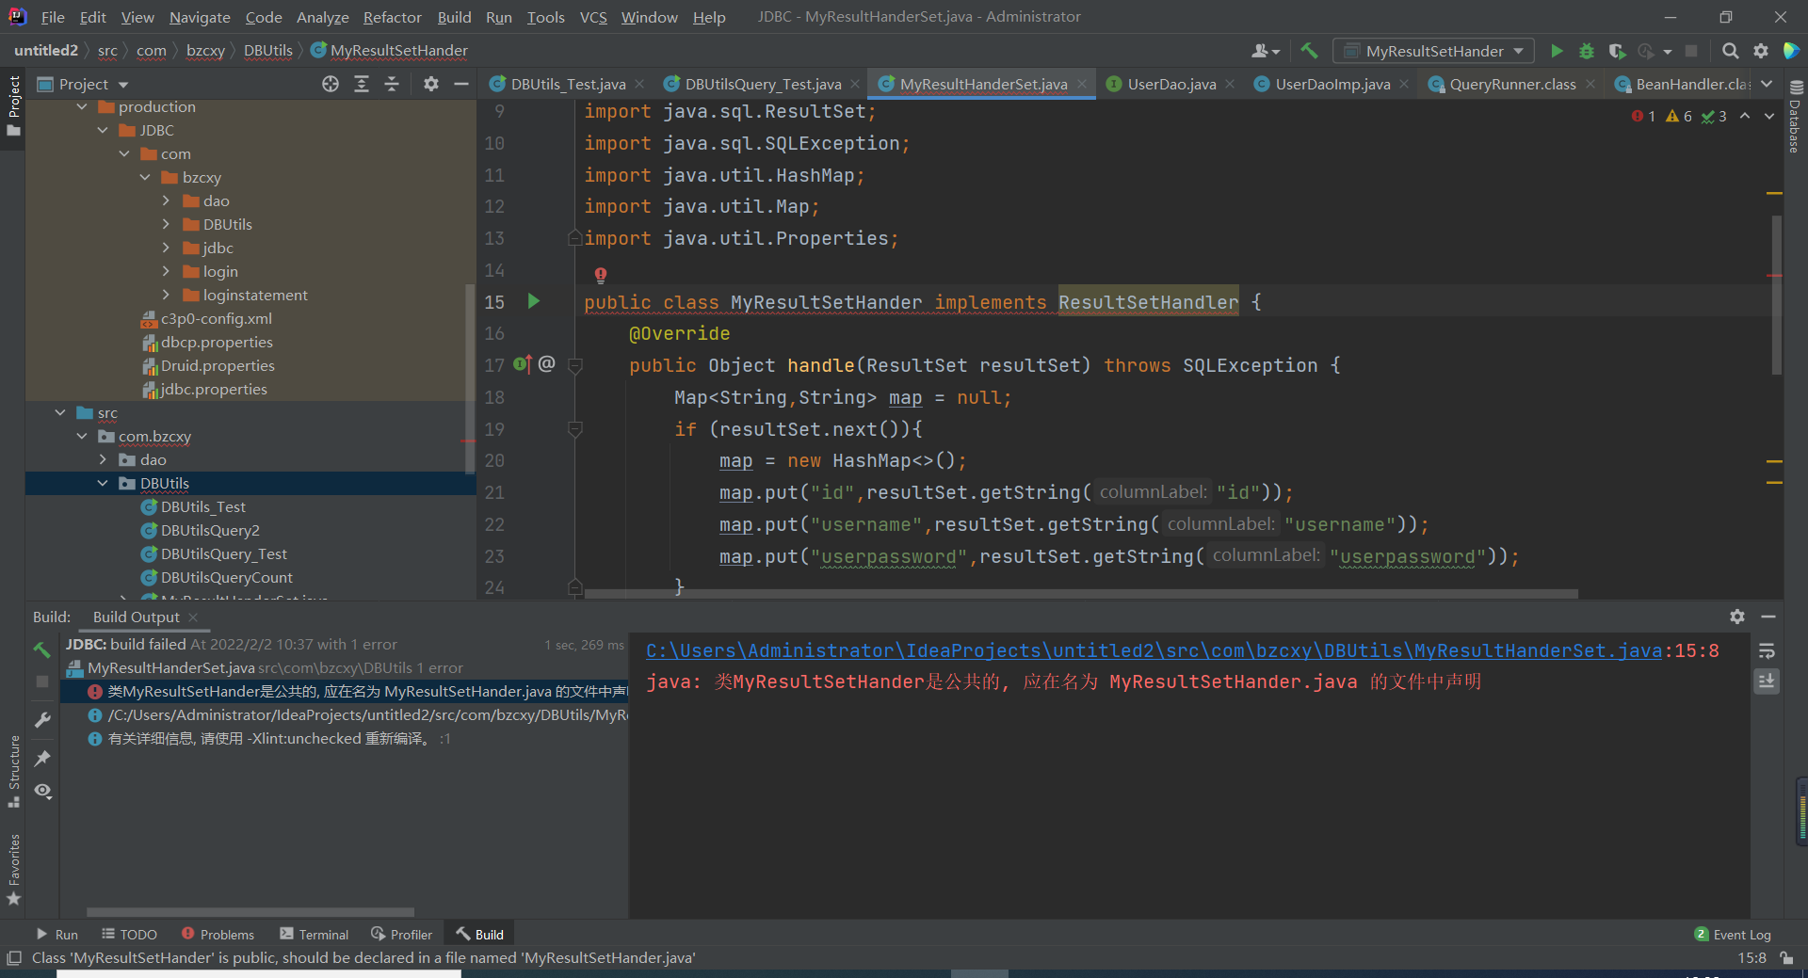Select DBUtilsQueryCount class
Image resolution: width=1808 pixels, height=978 pixels.
(226, 577)
